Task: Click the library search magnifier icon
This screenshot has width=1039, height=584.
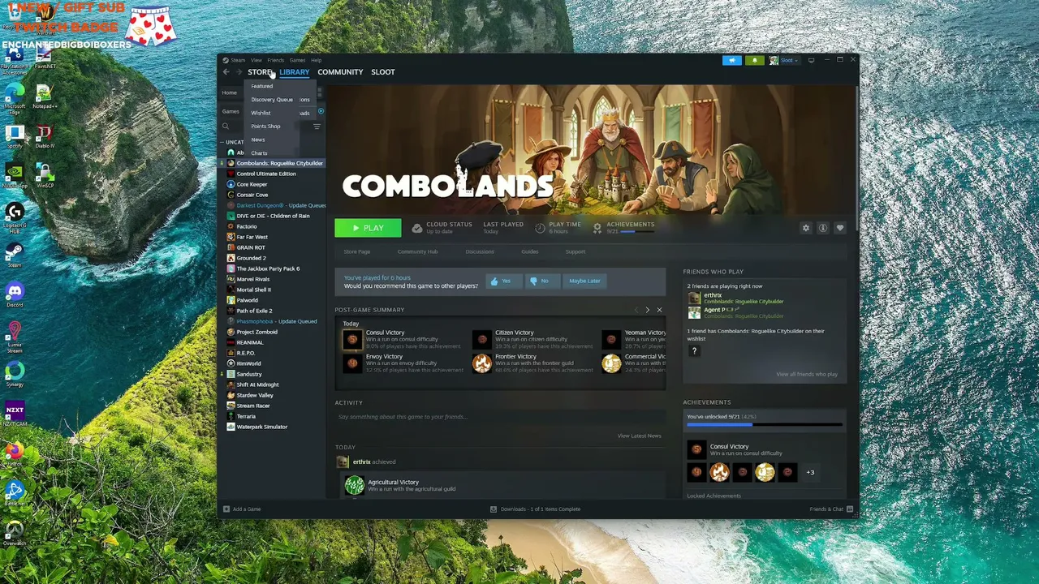Action: click(226, 127)
